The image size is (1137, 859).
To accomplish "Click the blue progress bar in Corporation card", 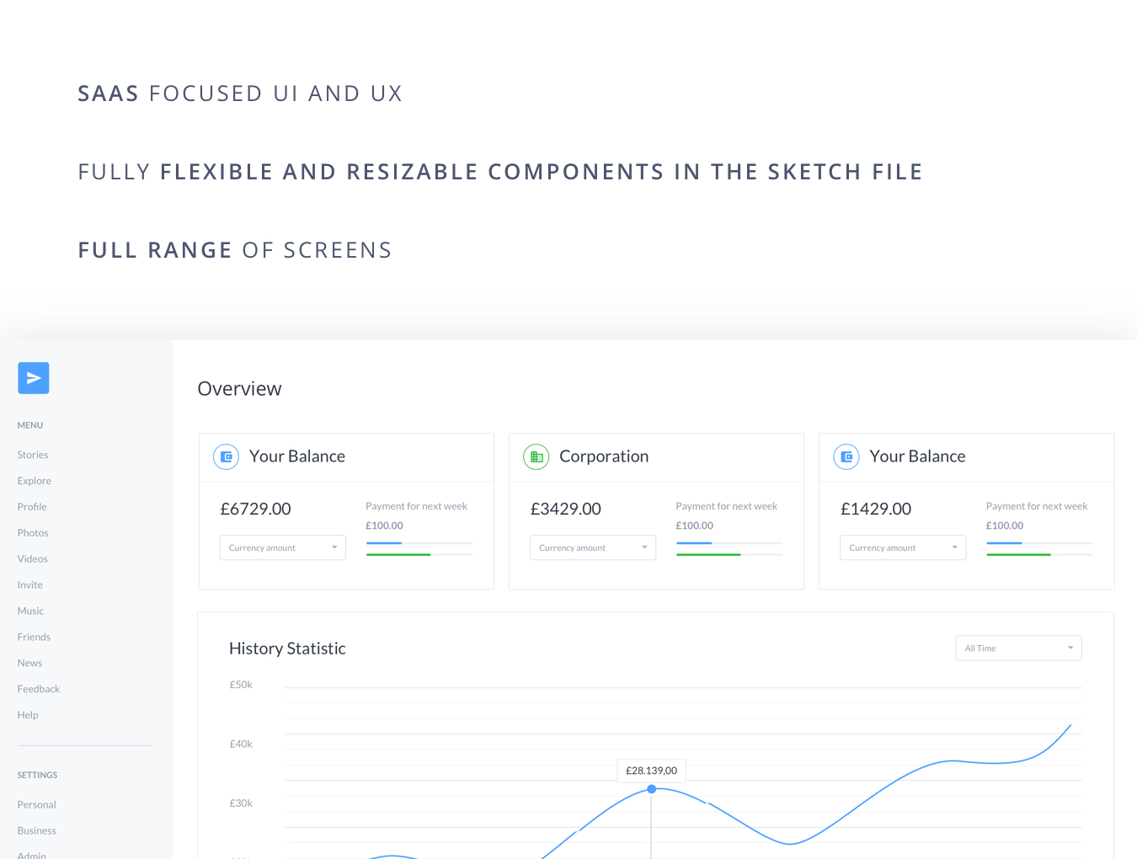I will [x=695, y=543].
